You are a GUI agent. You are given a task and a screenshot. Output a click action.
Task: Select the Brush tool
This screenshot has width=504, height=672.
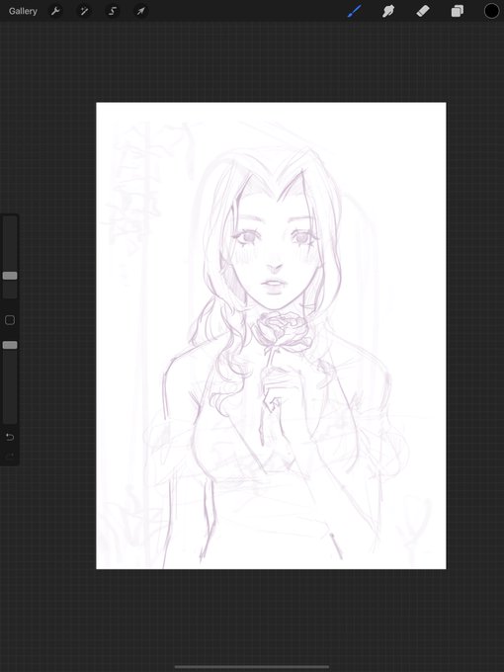(354, 11)
